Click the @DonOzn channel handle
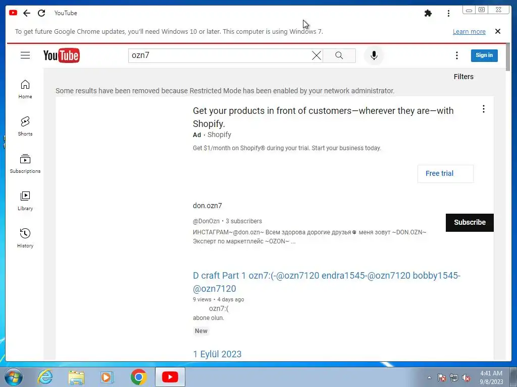Image resolution: width=517 pixels, height=387 pixels. [206, 221]
